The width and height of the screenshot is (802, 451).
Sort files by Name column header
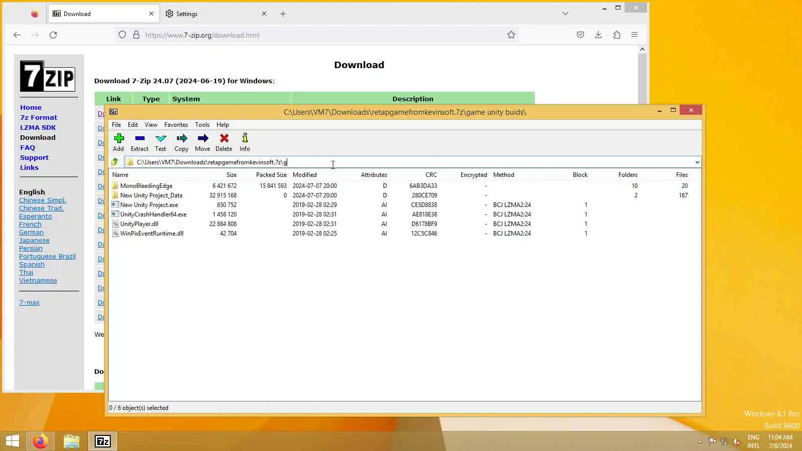120,175
